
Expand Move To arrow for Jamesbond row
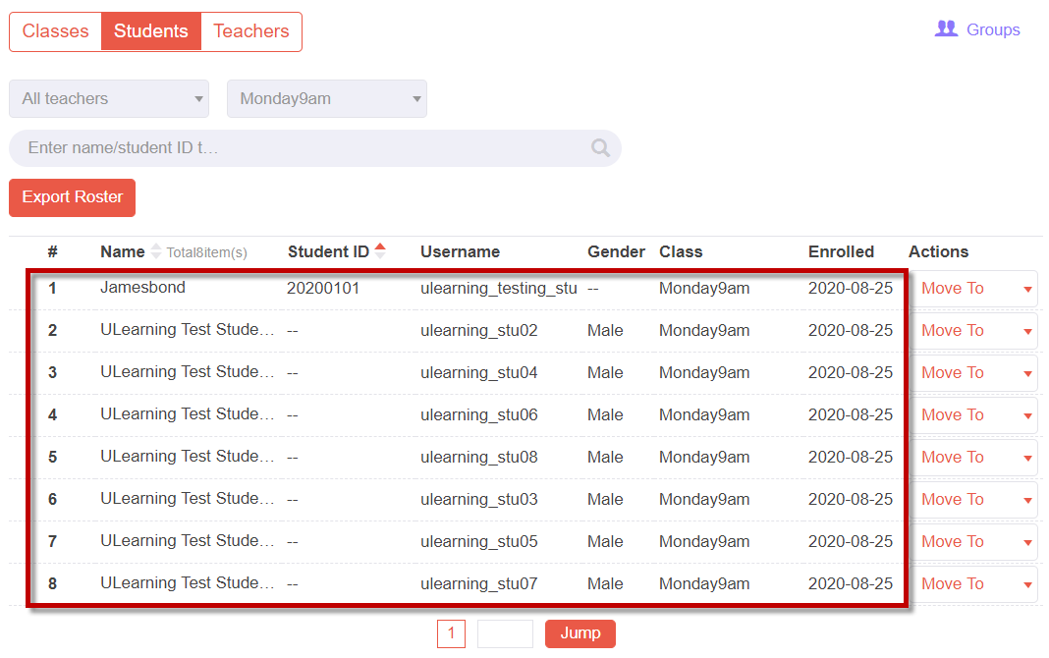point(1027,290)
